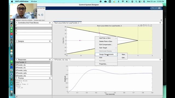
Task: Select IOTransfer_dy2y in Responses list
Action: point(33,73)
